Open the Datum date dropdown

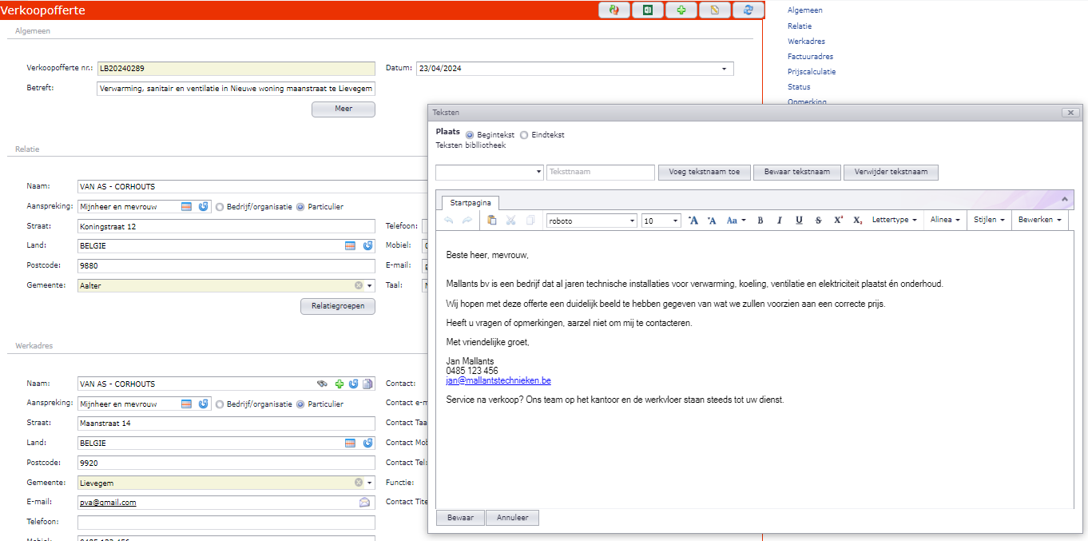[724, 69]
